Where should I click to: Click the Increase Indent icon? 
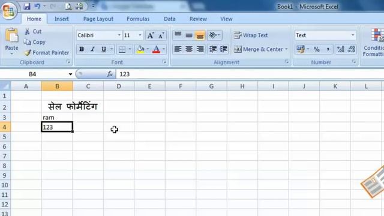point(224,49)
